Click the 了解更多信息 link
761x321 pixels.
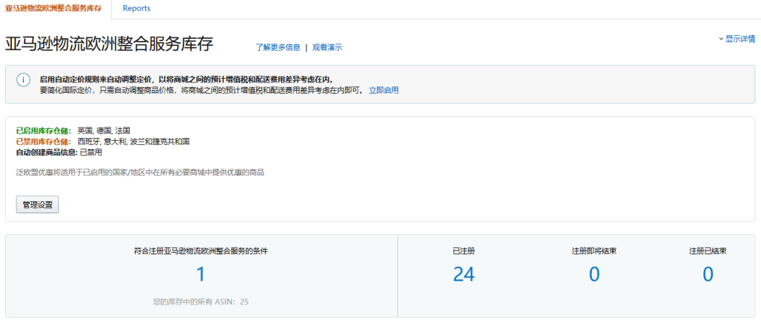(x=278, y=48)
